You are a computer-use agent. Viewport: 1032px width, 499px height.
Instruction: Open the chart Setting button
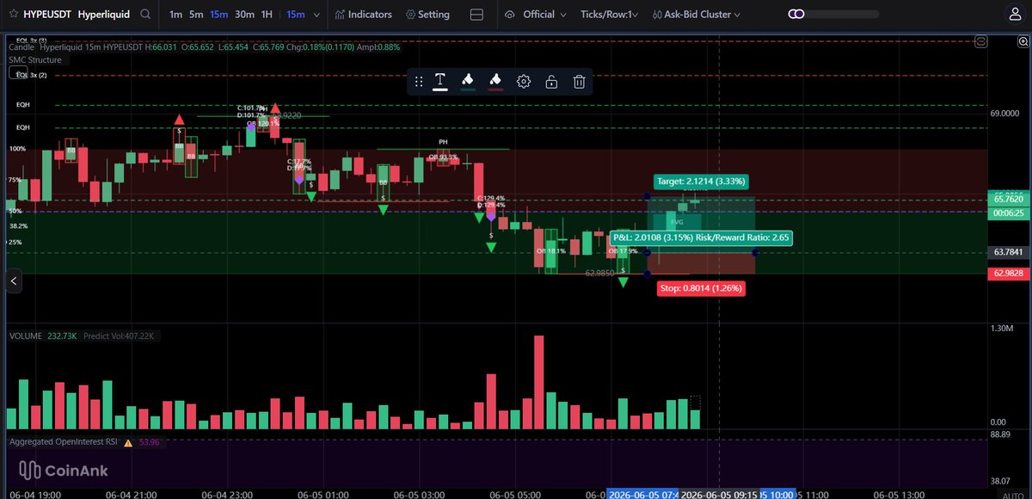(x=428, y=15)
